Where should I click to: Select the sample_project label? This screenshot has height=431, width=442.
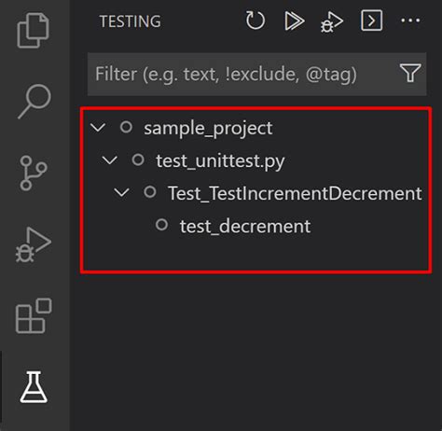click(x=208, y=129)
